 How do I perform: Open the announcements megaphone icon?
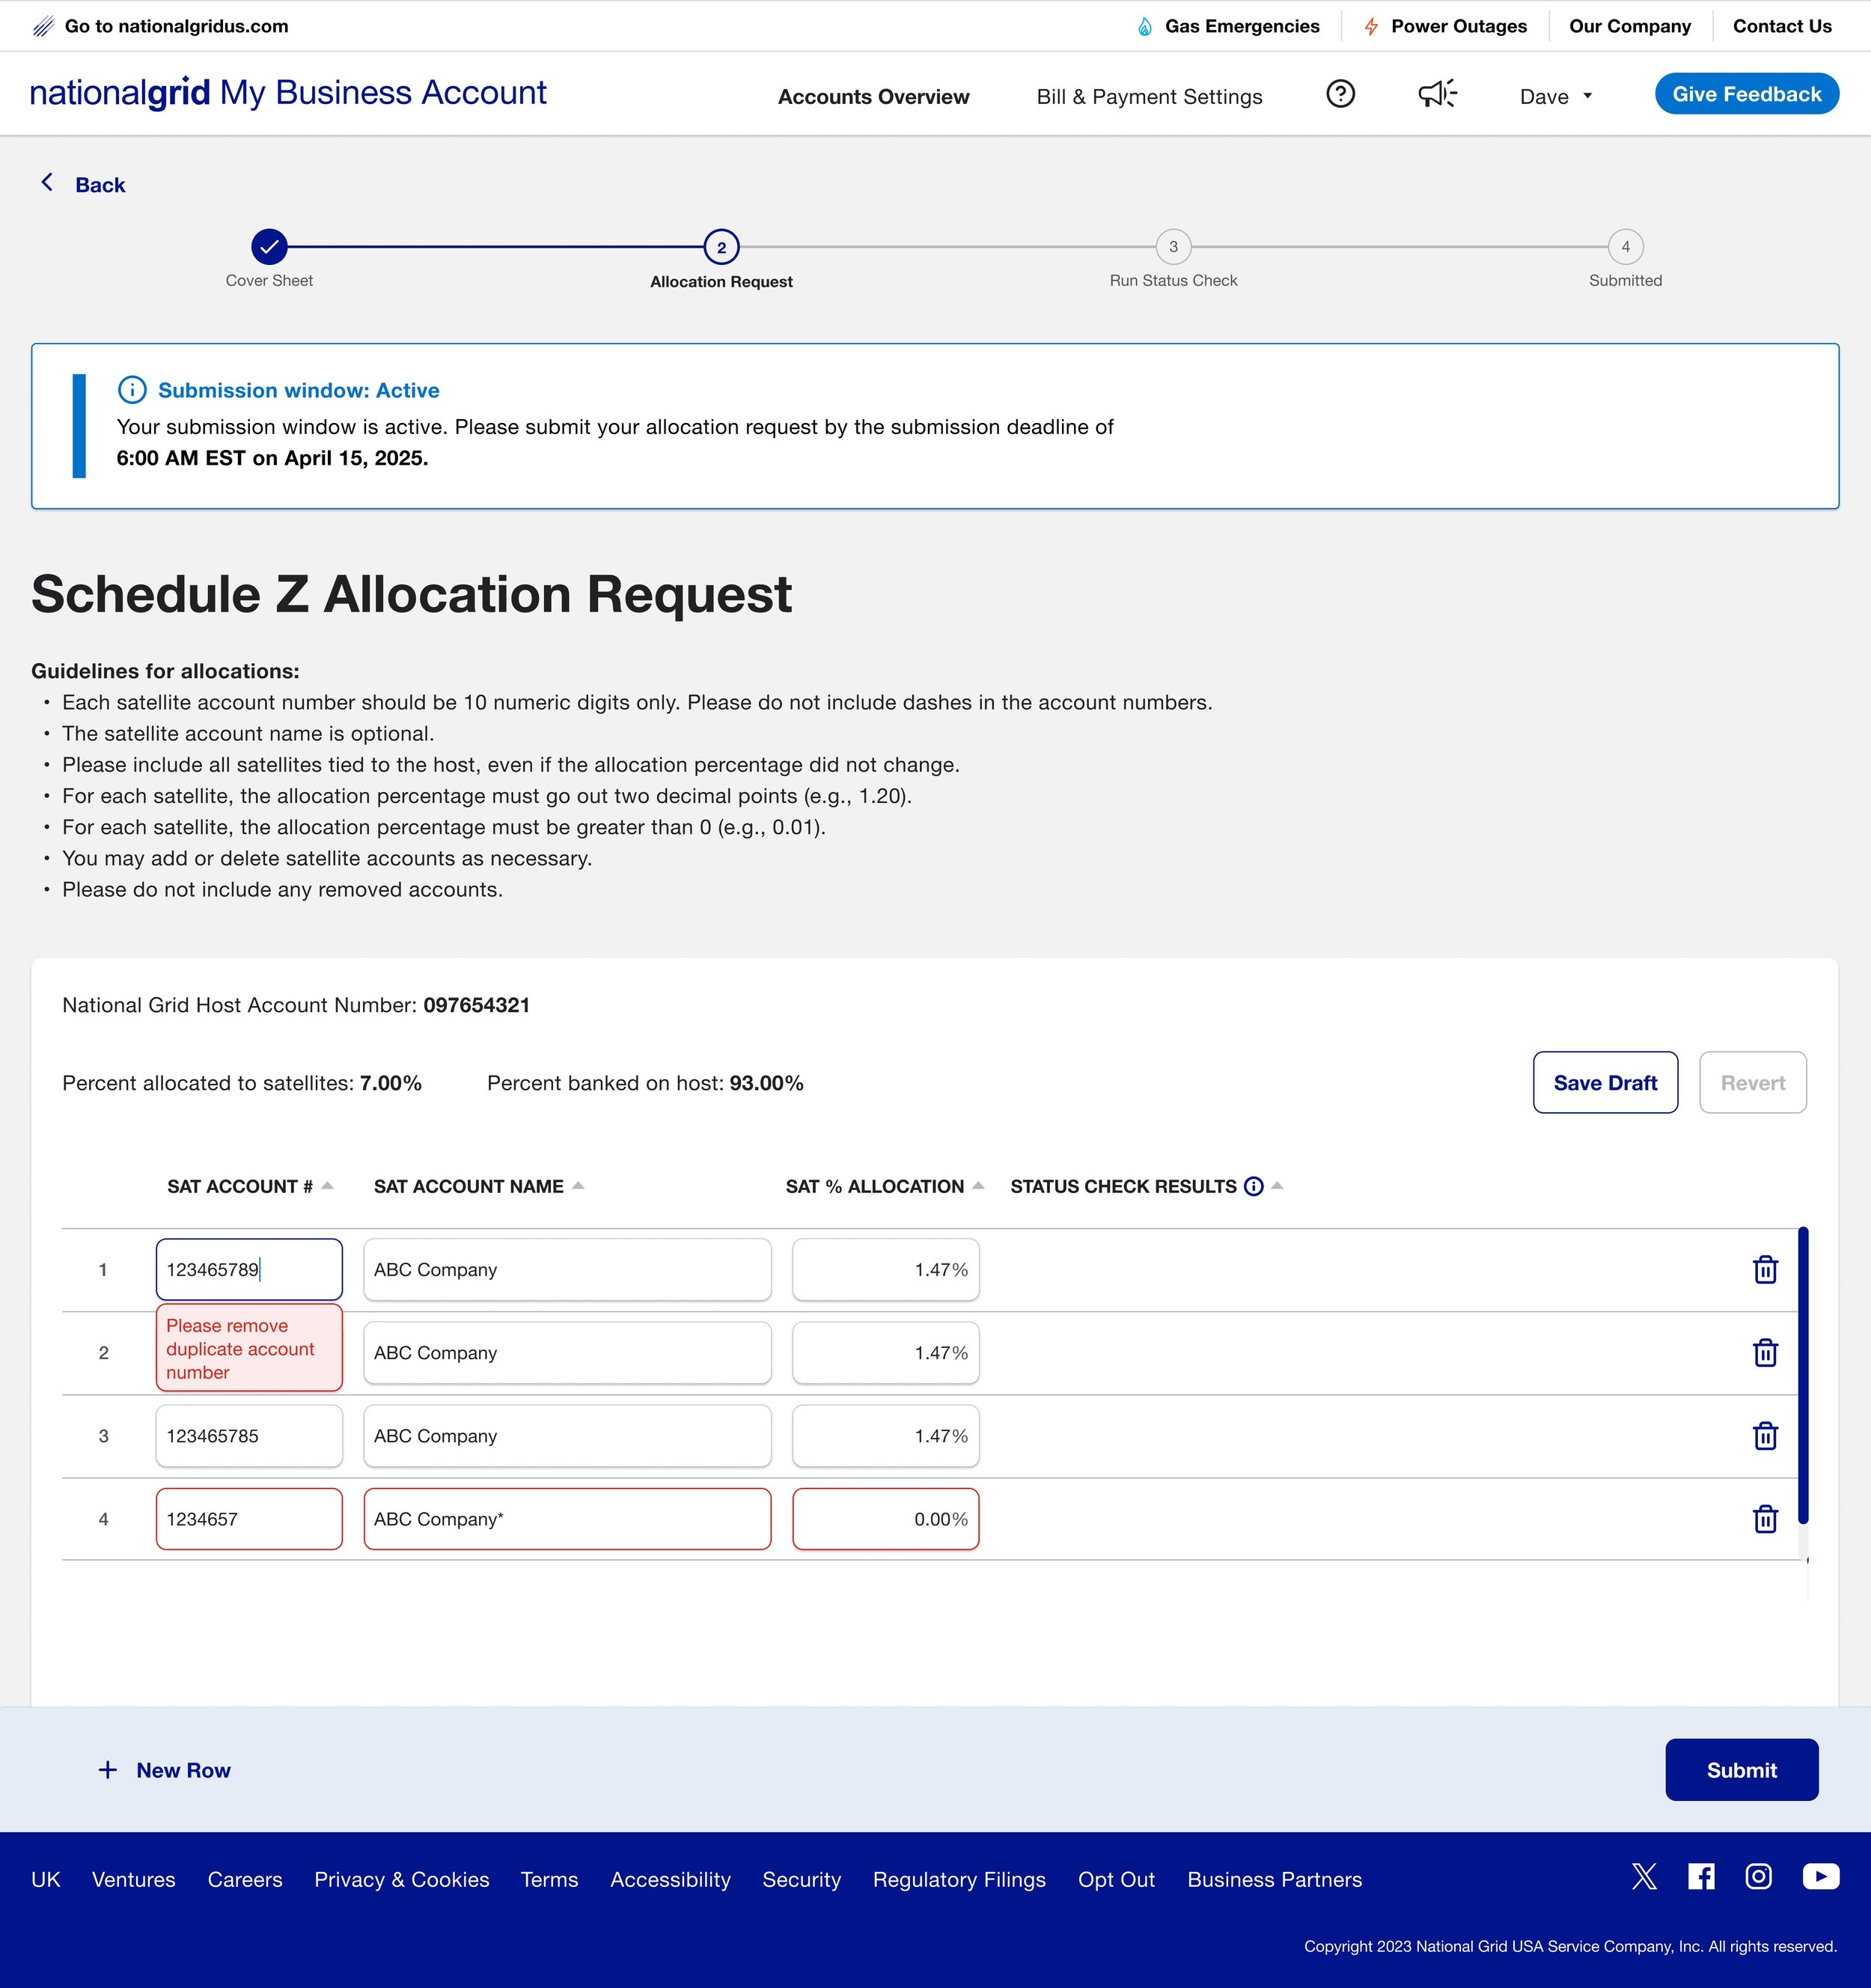pos(1437,94)
